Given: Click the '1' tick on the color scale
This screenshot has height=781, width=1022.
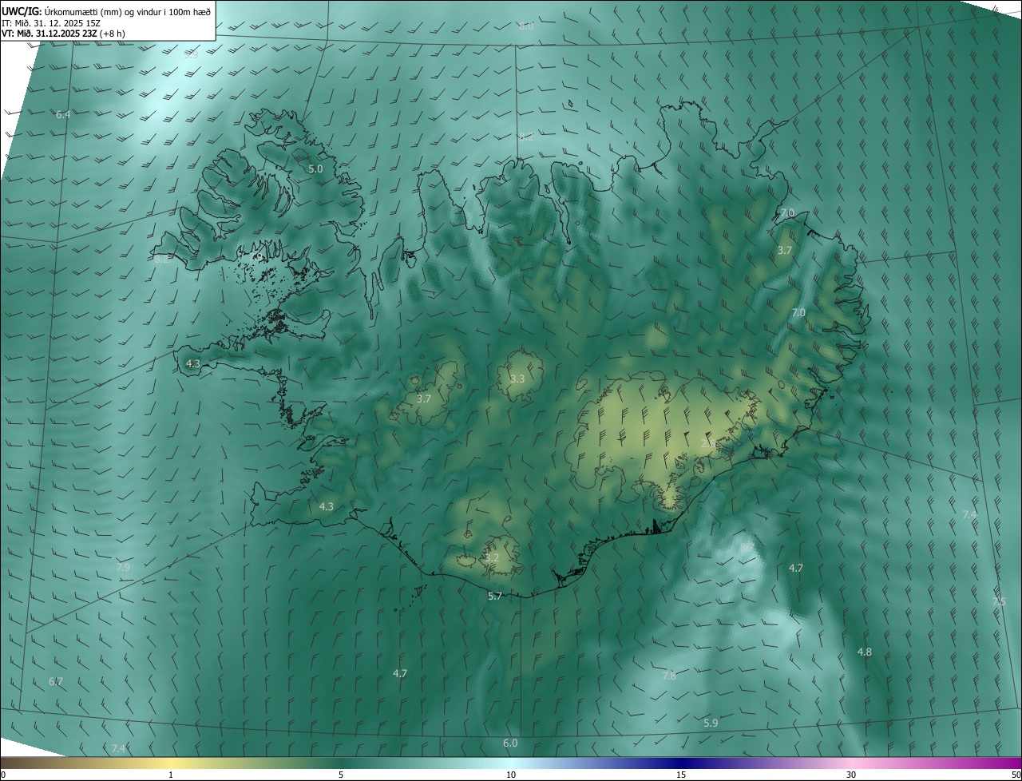Looking at the screenshot, I should 171,775.
